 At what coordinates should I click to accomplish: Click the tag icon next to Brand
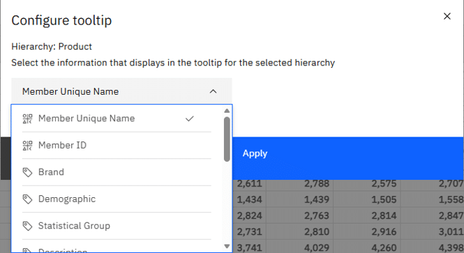[27, 172]
